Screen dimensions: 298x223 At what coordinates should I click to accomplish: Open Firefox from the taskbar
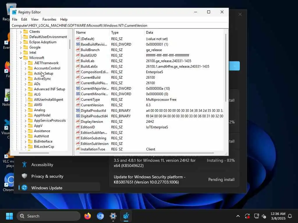[x=88, y=216]
